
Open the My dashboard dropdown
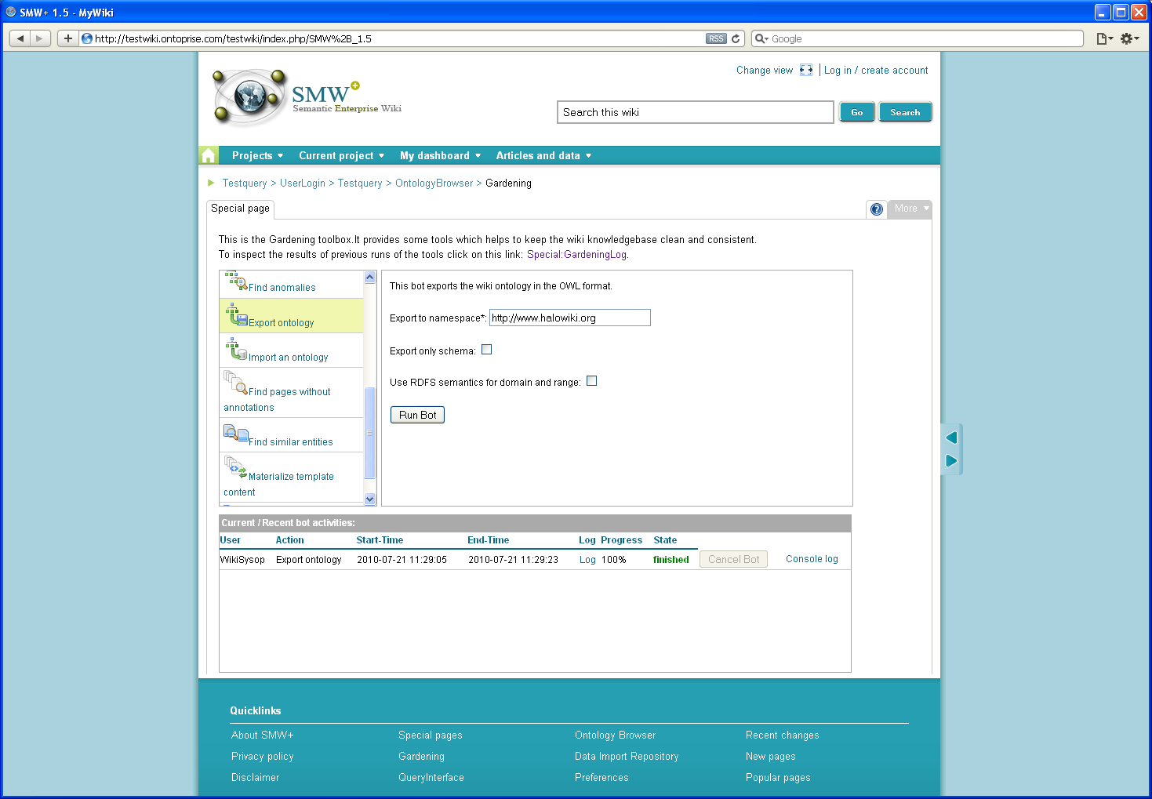440,156
